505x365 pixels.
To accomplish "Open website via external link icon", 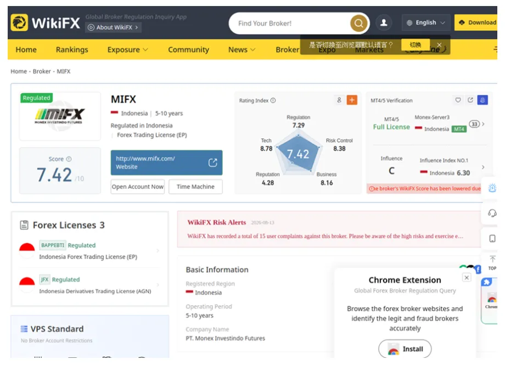I will (212, 162).
